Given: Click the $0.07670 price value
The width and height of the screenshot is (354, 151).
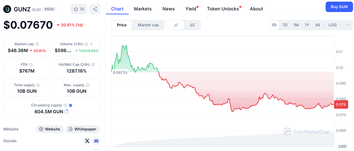Looking at the screenshot, I should point(28,25).
